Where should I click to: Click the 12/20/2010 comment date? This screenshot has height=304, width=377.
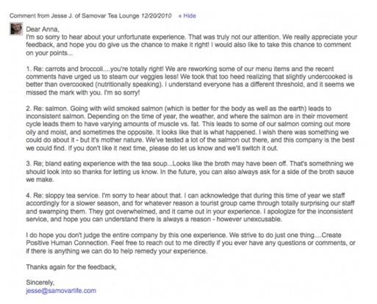(x=156, y=16)
